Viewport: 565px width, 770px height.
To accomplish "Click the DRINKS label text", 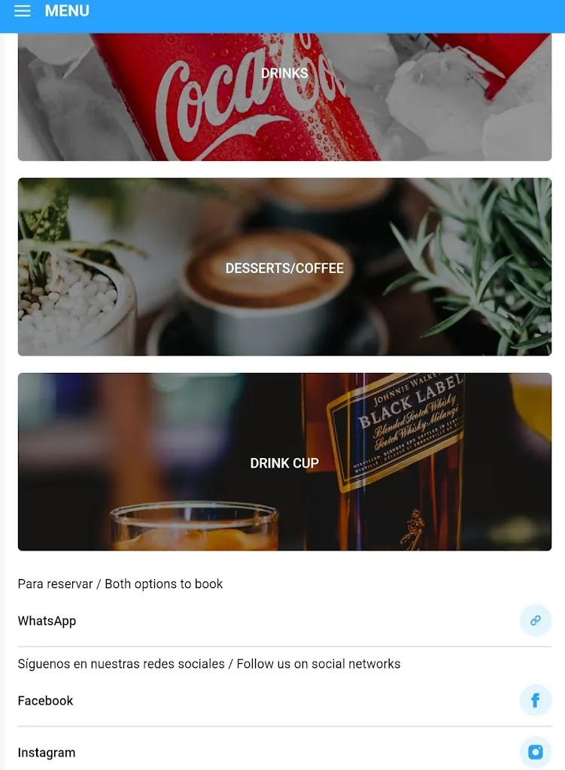I will [x=284, y=73].
